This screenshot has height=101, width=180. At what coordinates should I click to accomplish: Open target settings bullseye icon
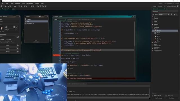click(x=177, y=6)
